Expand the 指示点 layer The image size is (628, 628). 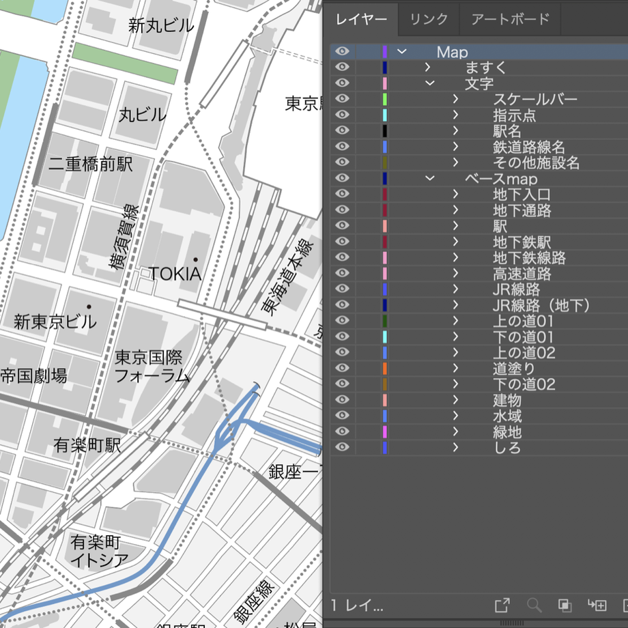coord(455,115)
